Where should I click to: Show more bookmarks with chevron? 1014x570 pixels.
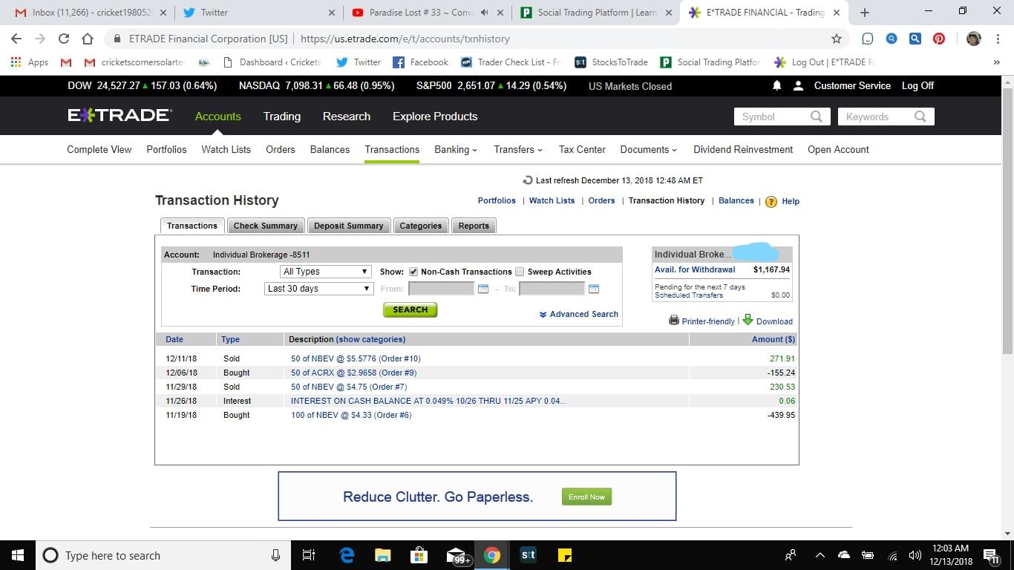[x=996, y=62]
